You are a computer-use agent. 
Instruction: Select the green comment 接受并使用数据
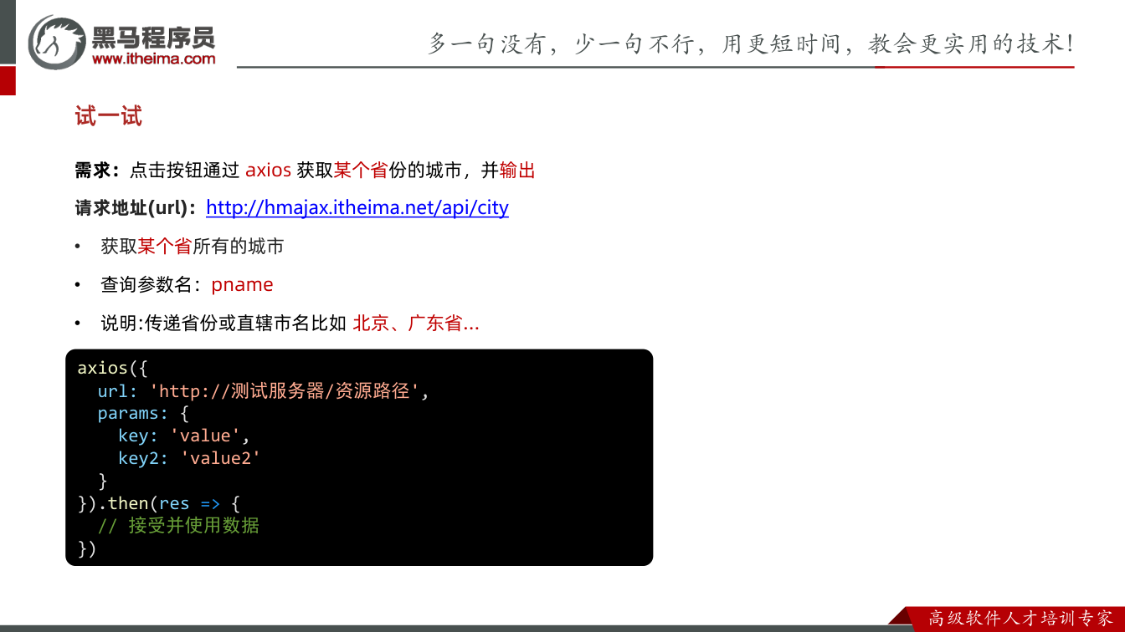point(178,526)
